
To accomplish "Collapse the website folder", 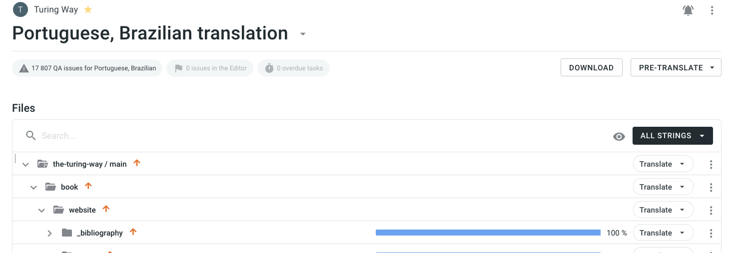I will point(41,211).
